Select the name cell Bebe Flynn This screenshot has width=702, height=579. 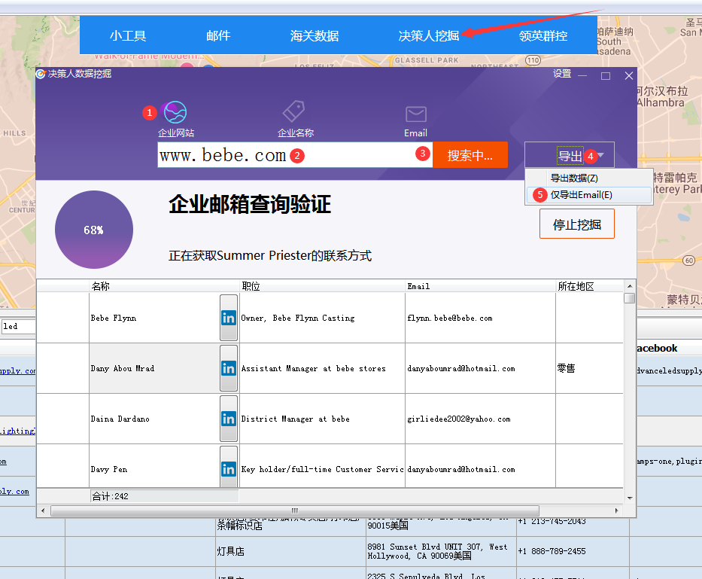tap(154, 318)
